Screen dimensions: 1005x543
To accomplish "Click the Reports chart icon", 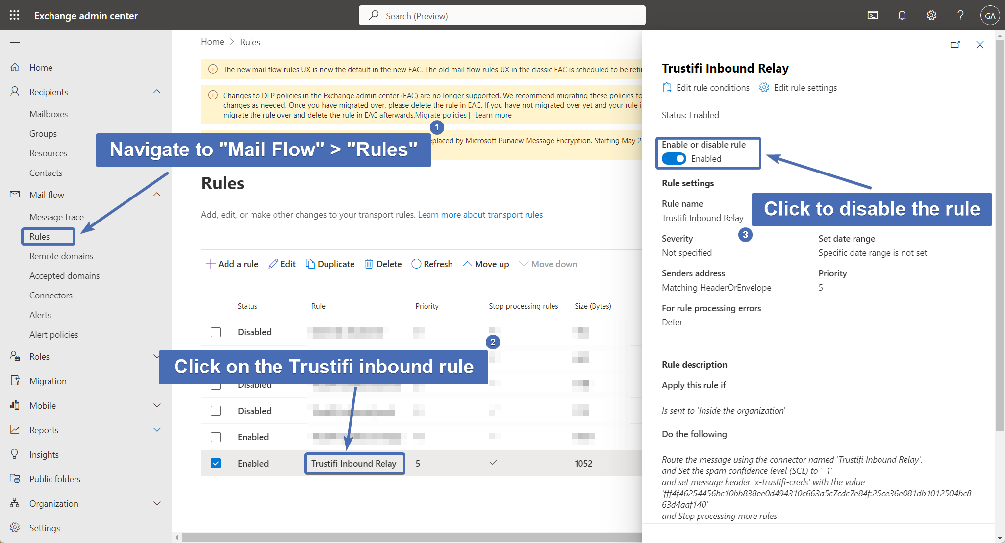I will [15, 430].
